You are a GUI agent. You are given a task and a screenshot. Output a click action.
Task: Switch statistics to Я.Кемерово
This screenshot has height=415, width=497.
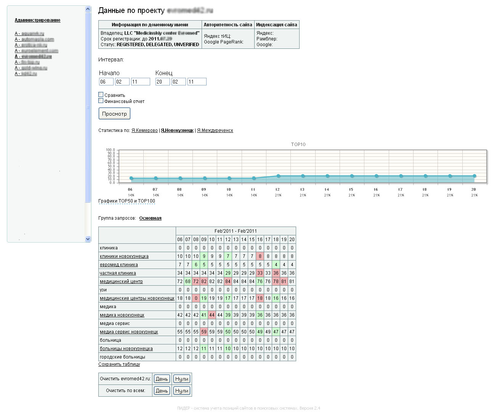click(144, 130)
